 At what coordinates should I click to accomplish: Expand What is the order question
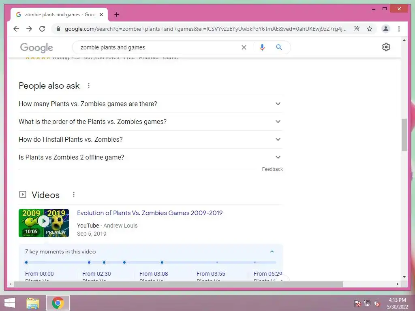click(150, 121)
